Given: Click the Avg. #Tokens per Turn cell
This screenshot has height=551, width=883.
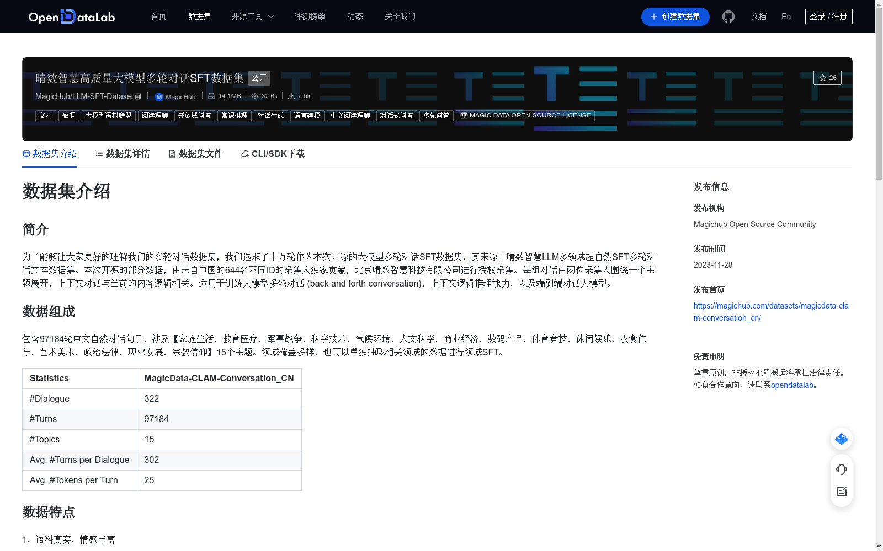Looking at the screenshot, I should coord(79,480).
